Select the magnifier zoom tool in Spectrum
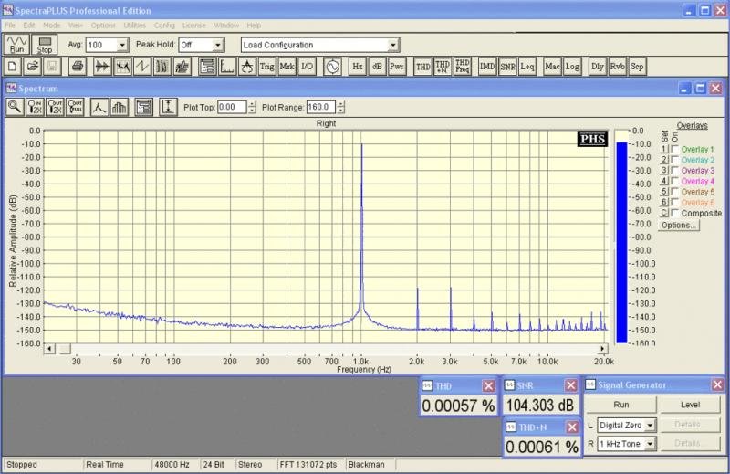 pyautogui.click(x=15, y=107)
